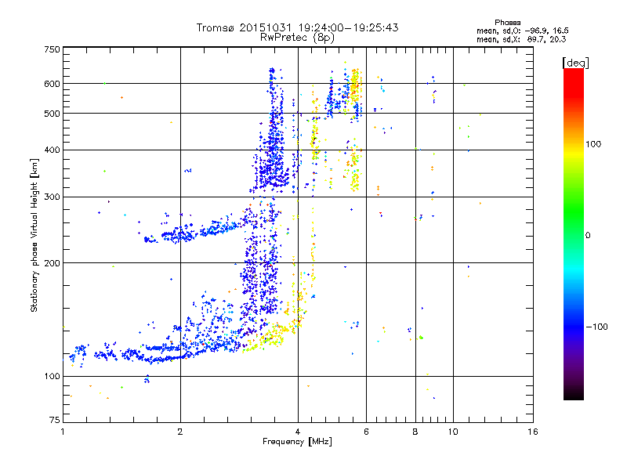
Task: Click the 'Phases' header text
Action: point(507,23)
